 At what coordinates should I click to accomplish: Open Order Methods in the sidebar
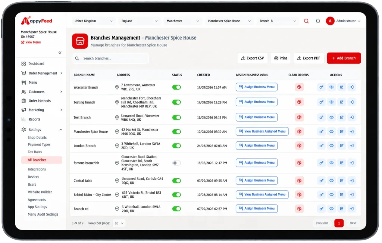coord(40,101)
